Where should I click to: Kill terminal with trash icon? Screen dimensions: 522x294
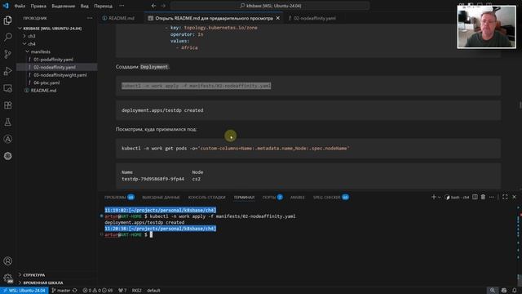coord(483,197)
